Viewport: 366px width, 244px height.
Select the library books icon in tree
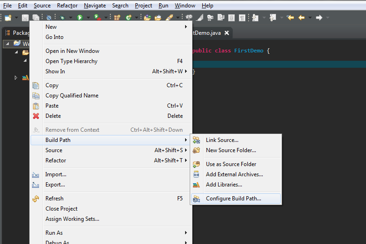(25, 77)
